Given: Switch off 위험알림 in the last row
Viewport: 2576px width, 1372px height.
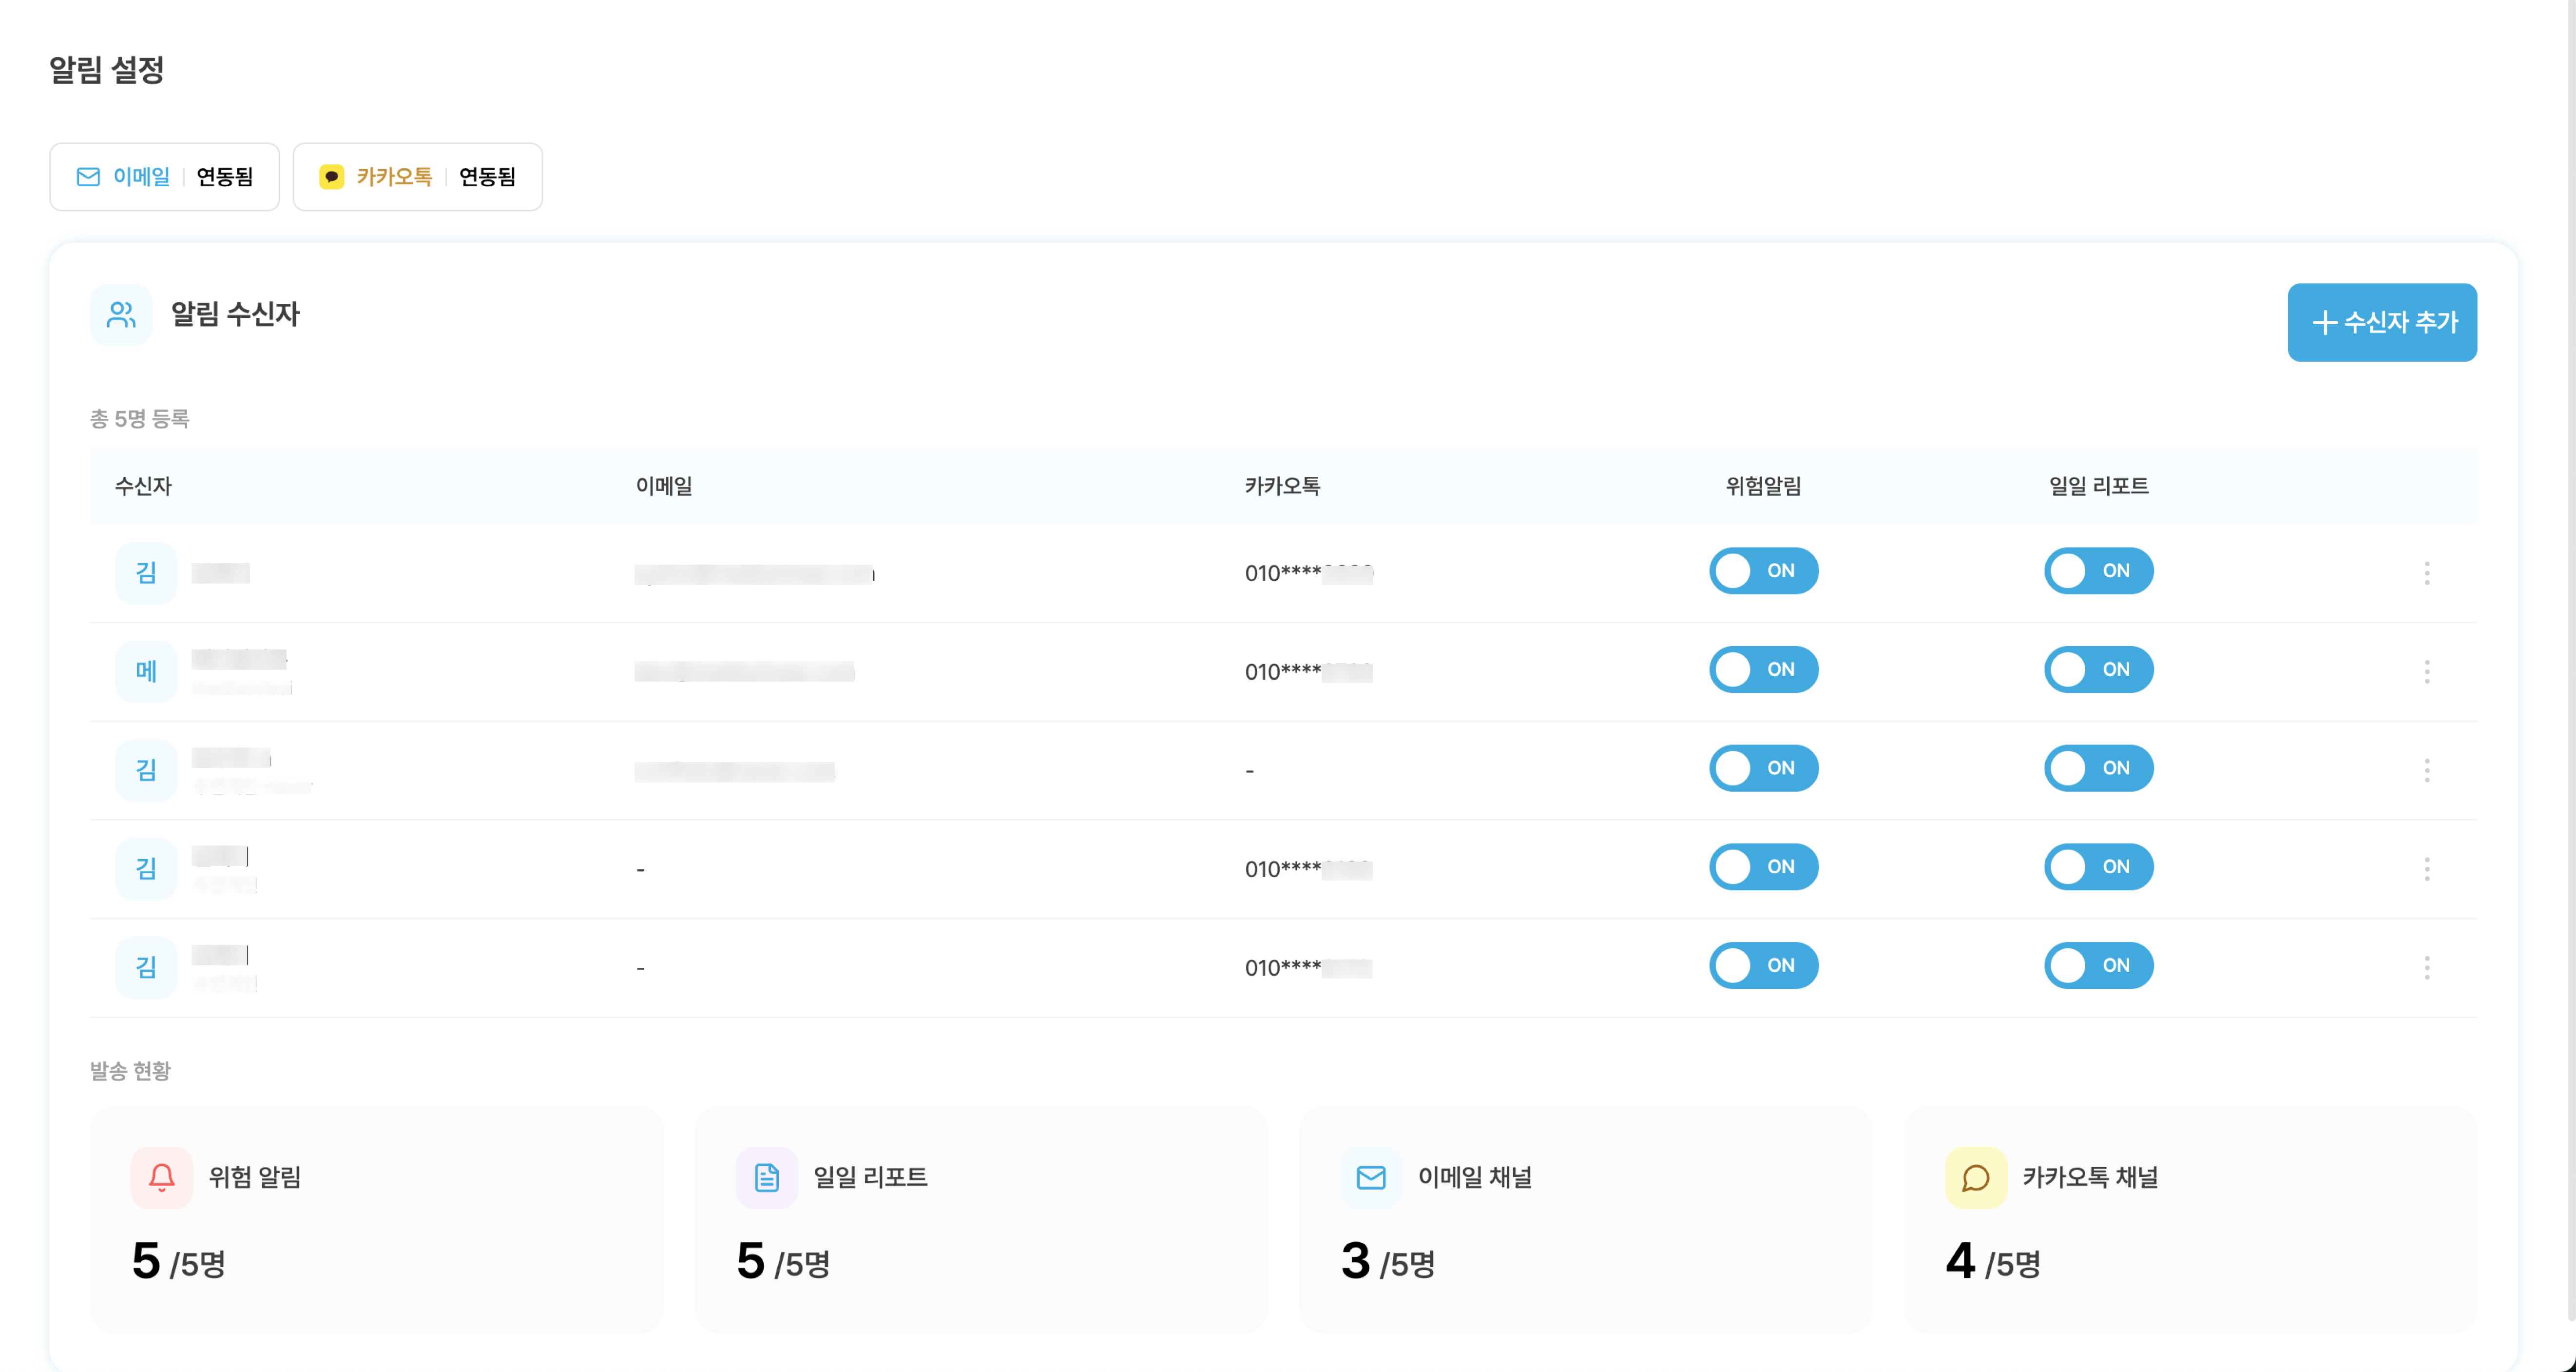Looking at the screenshot, I should coord(1763,966).
